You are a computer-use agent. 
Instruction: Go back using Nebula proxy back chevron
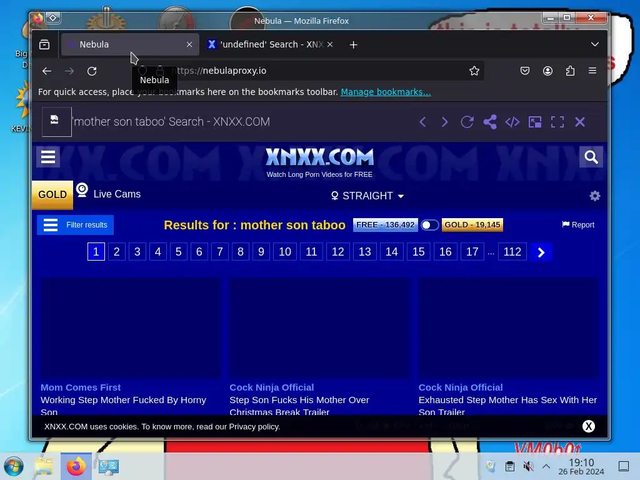423,122
